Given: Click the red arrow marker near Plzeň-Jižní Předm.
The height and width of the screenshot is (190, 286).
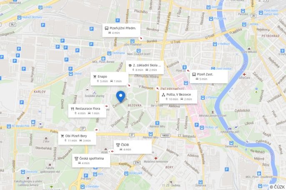Looking at the screenshot, I should (140, 38).
